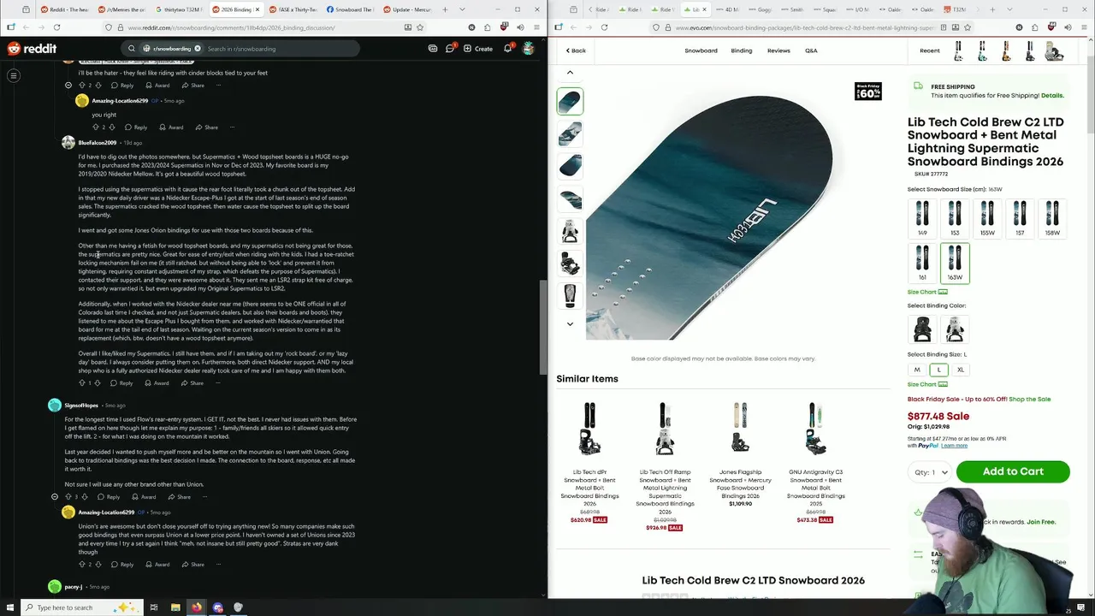Choose binding size XL

(961, 370)
